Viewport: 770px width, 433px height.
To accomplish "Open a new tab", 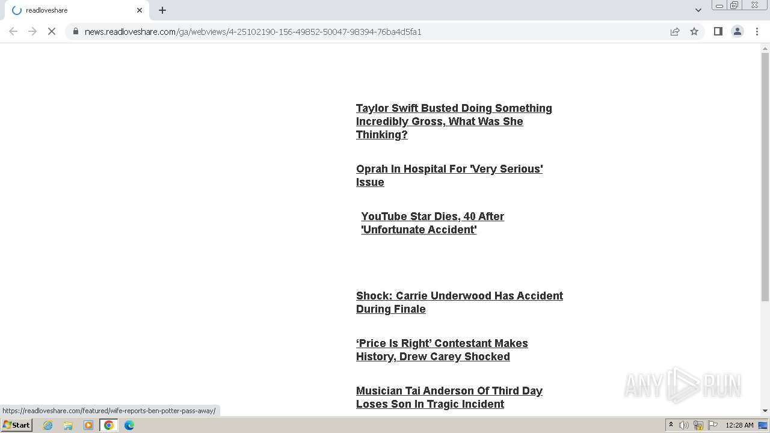I will (162, 10).
